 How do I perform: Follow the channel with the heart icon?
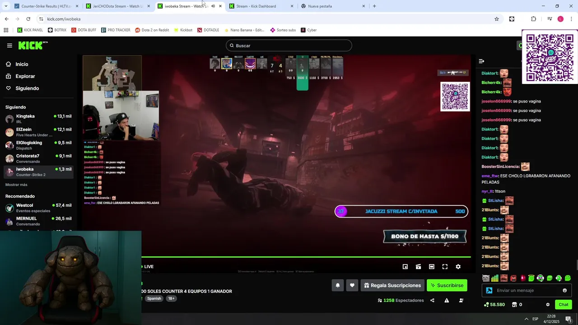pos(352,285)
